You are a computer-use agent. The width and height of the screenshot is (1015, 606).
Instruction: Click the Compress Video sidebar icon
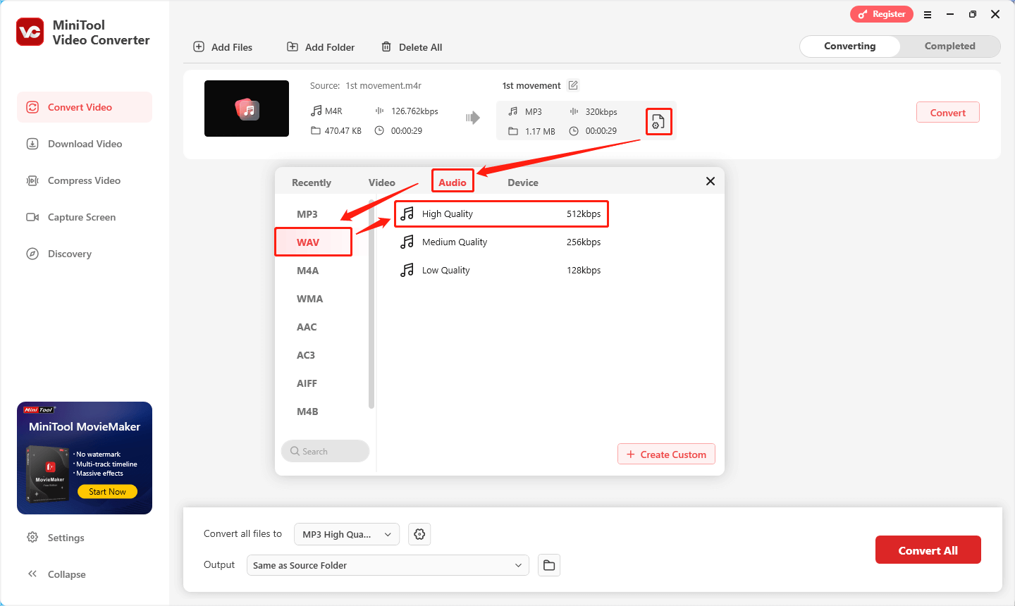pos(32,180)
